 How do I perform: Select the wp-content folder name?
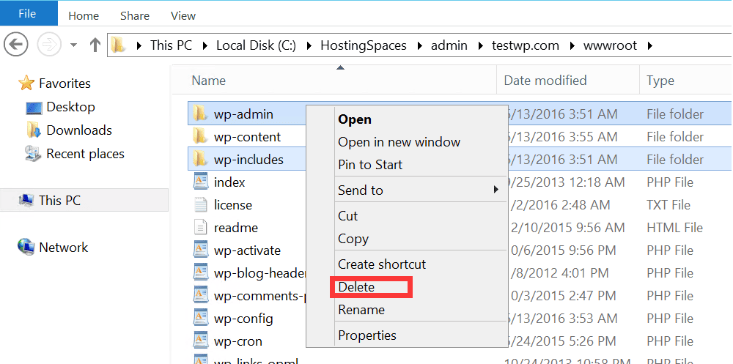pyautogui.click(x=247, y=137)
